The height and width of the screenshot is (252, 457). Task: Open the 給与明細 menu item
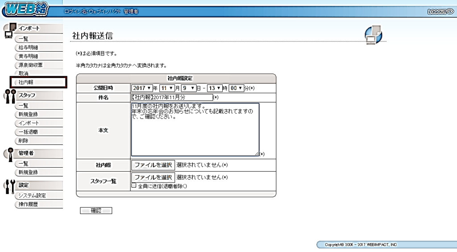tap(38, 47)
